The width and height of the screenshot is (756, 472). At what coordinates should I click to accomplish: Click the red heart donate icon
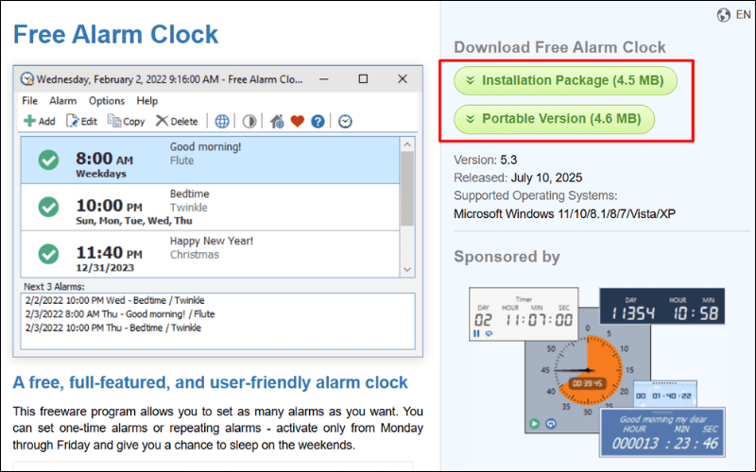[298, 122]
